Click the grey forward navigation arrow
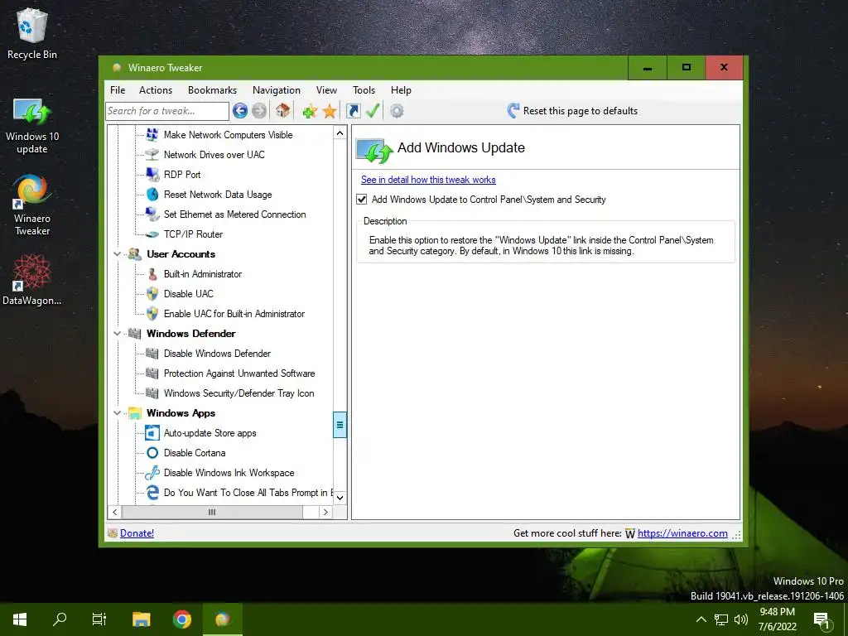Viewport: 848px width, 636px height. (x=259, y=111)
